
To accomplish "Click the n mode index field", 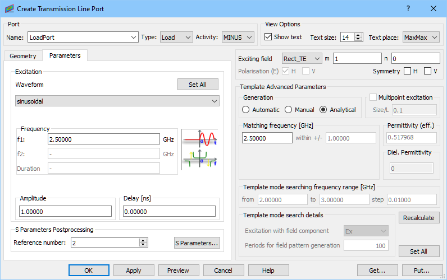I will 416,59.
